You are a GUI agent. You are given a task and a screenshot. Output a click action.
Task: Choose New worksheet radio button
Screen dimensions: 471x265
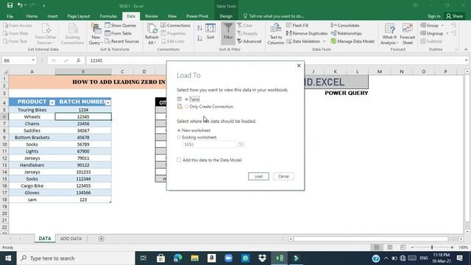click(179, 130)
